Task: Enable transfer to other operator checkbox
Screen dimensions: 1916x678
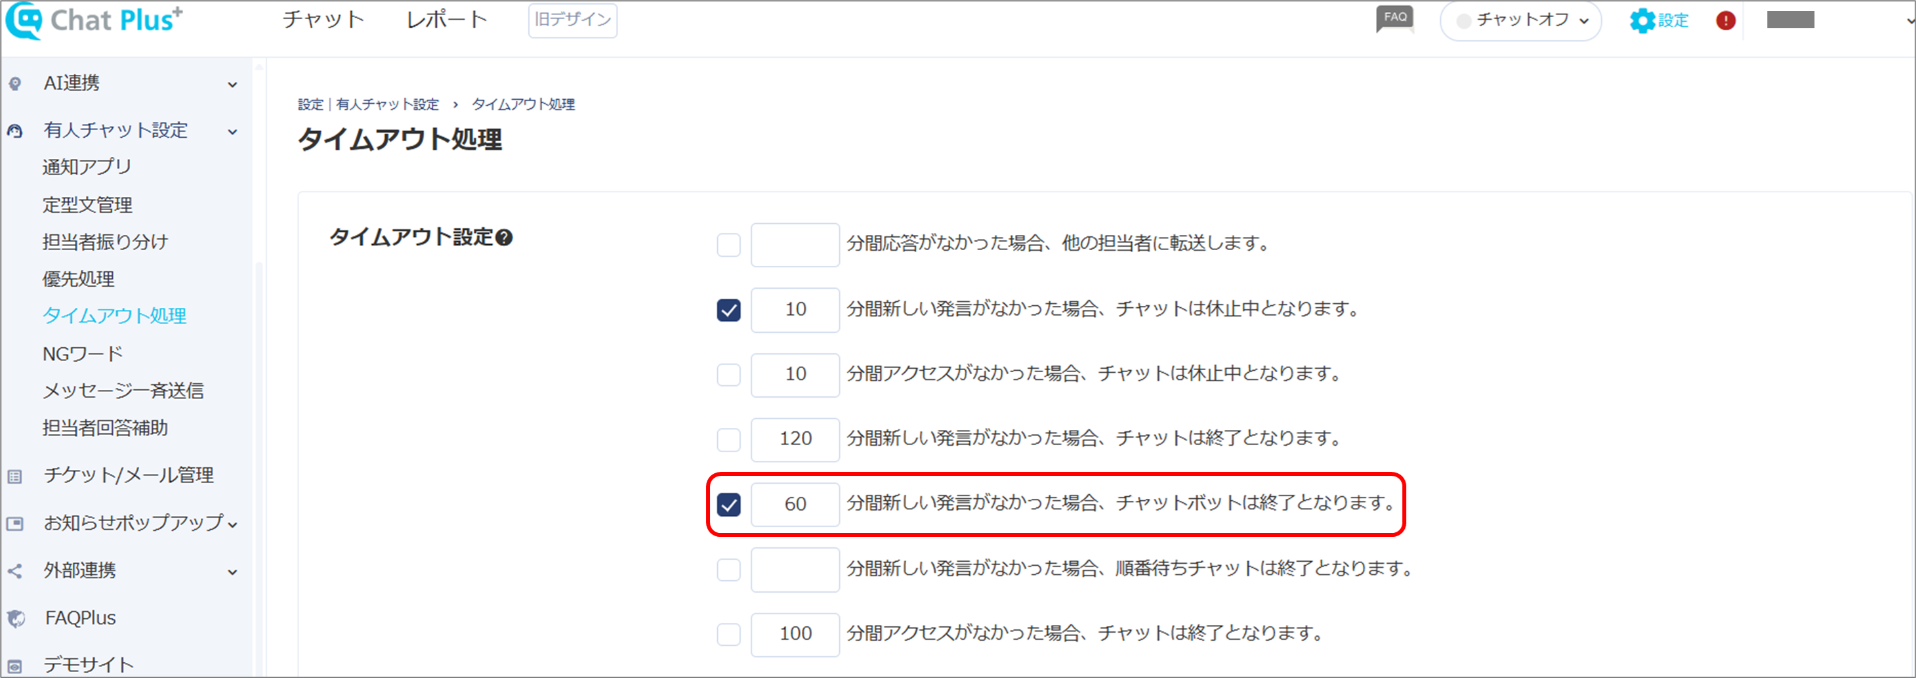Action: pos(728,244)
